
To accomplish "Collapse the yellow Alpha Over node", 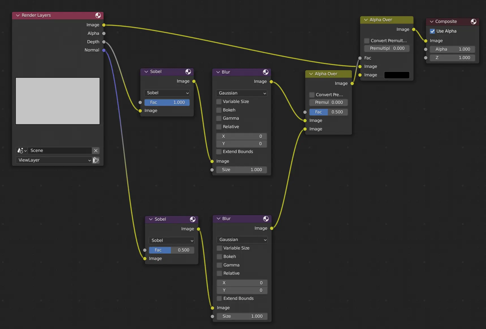I will pyautogui.click(x=365, y=20).
